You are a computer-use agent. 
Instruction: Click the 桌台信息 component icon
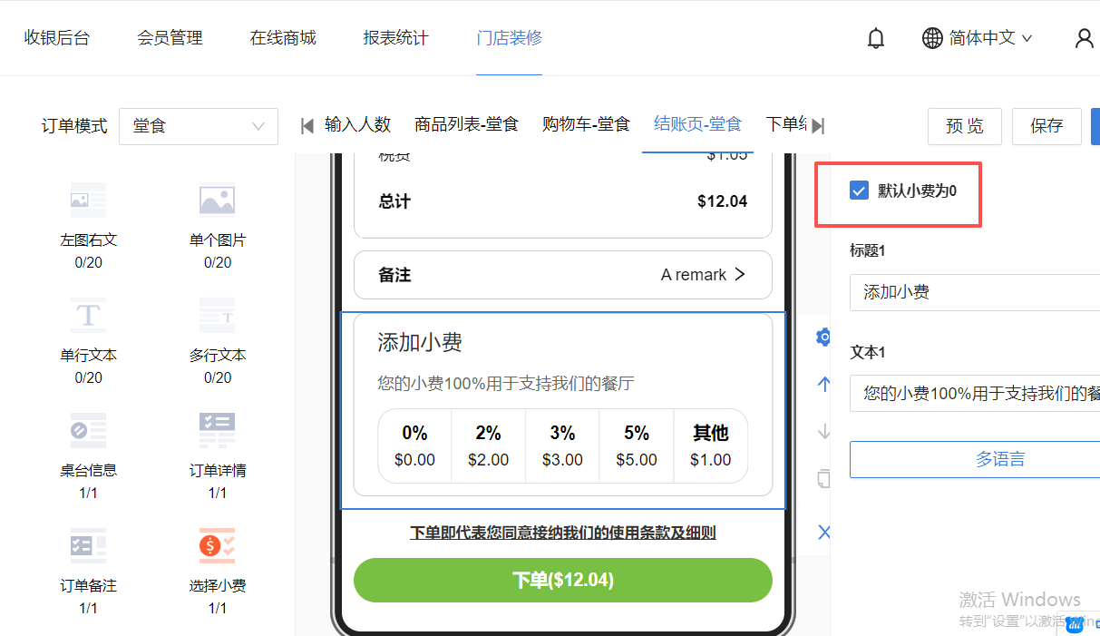tap(88, 431)
